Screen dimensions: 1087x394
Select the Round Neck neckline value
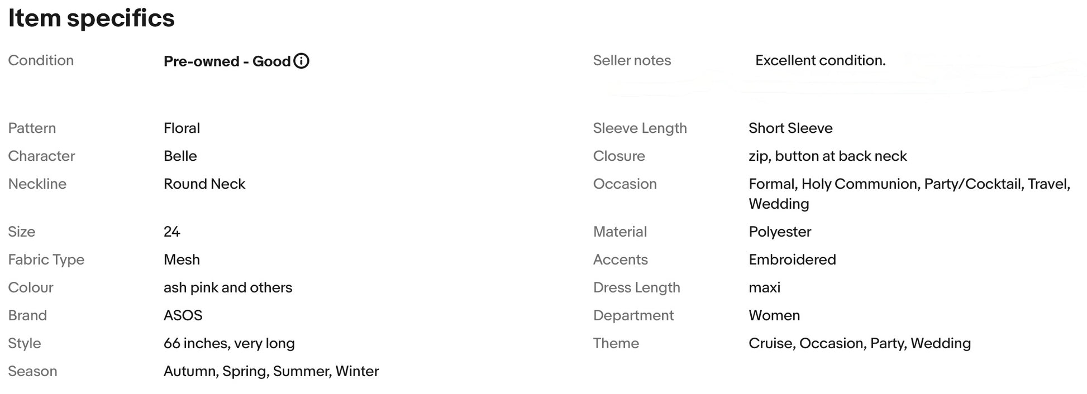(204, 184)
